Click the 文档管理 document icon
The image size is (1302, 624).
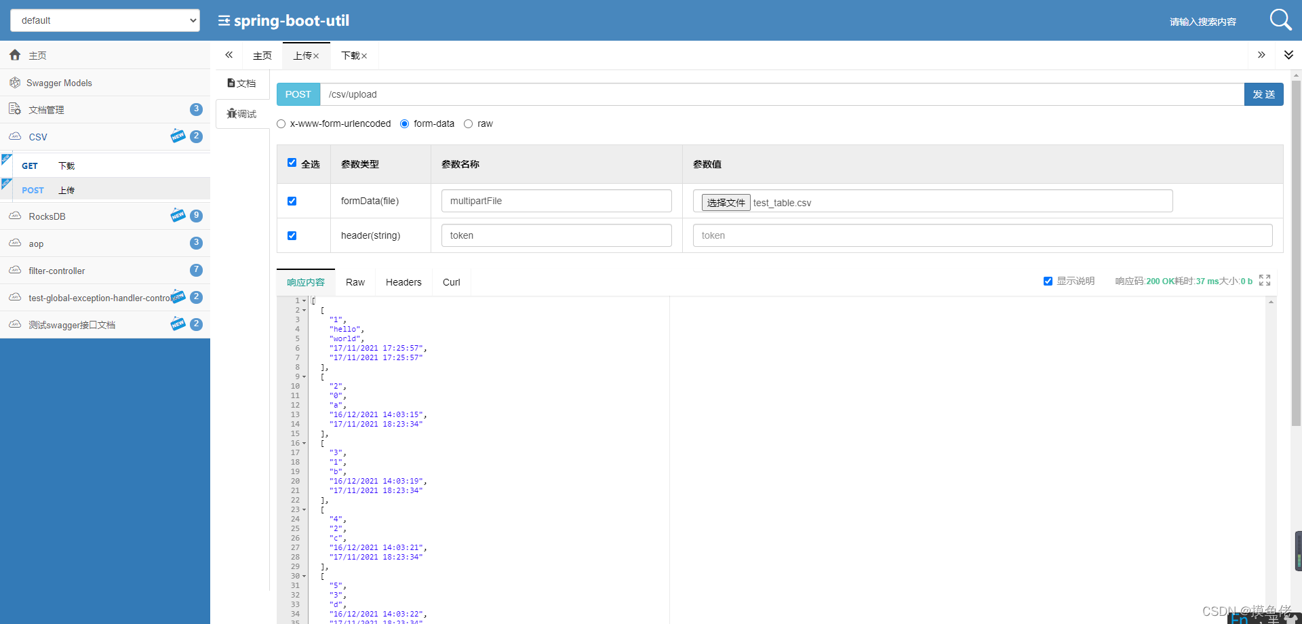pos(15,109)
